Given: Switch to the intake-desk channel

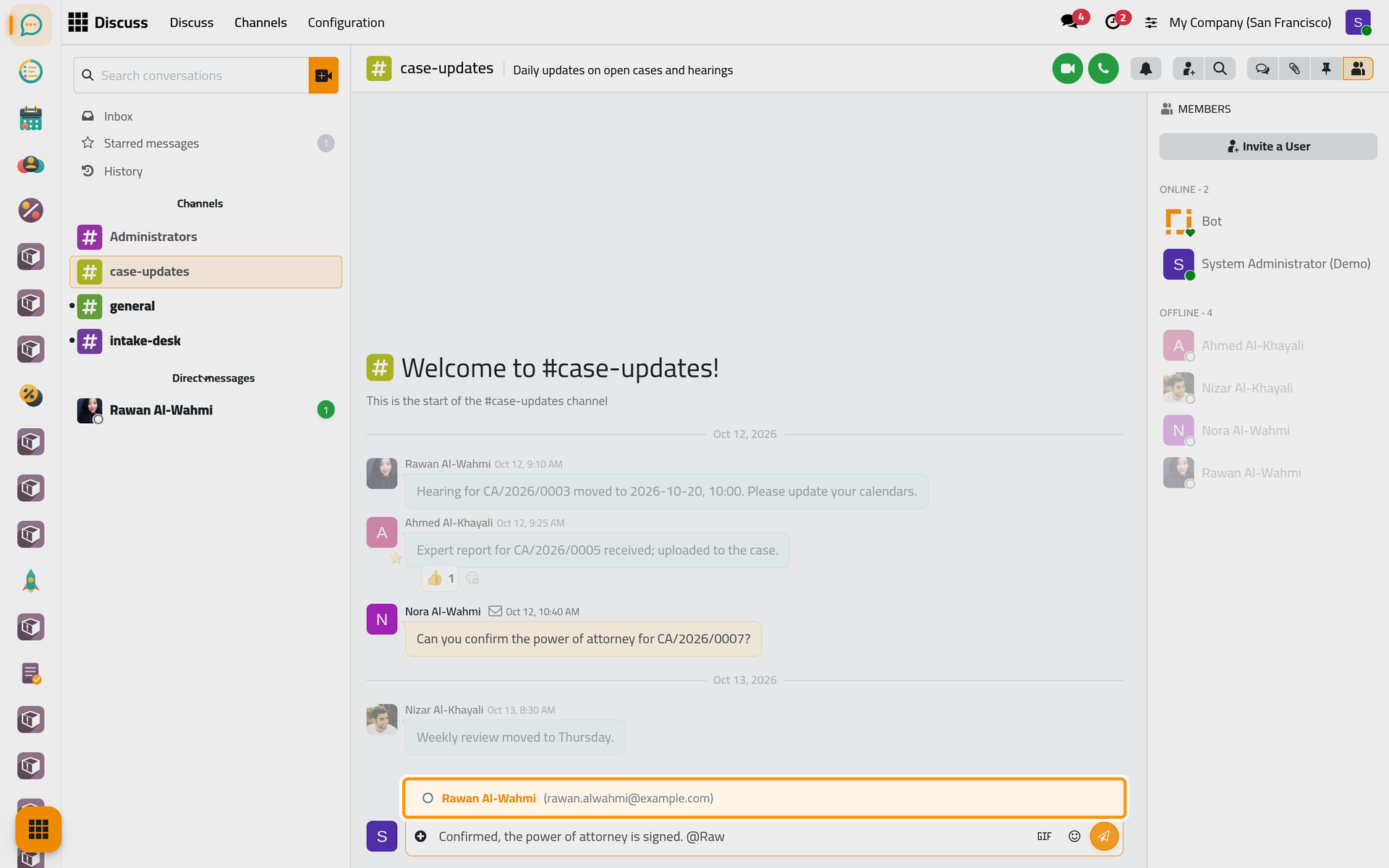Looking at the screenshot, I should [x=205, y=341].
